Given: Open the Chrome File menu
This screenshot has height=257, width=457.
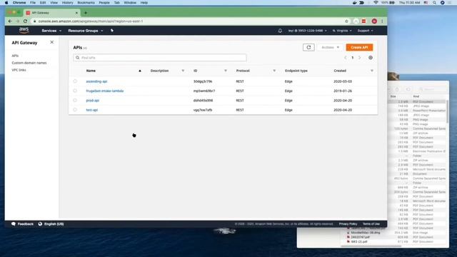Looking at the screenshot, I should 33,3.
